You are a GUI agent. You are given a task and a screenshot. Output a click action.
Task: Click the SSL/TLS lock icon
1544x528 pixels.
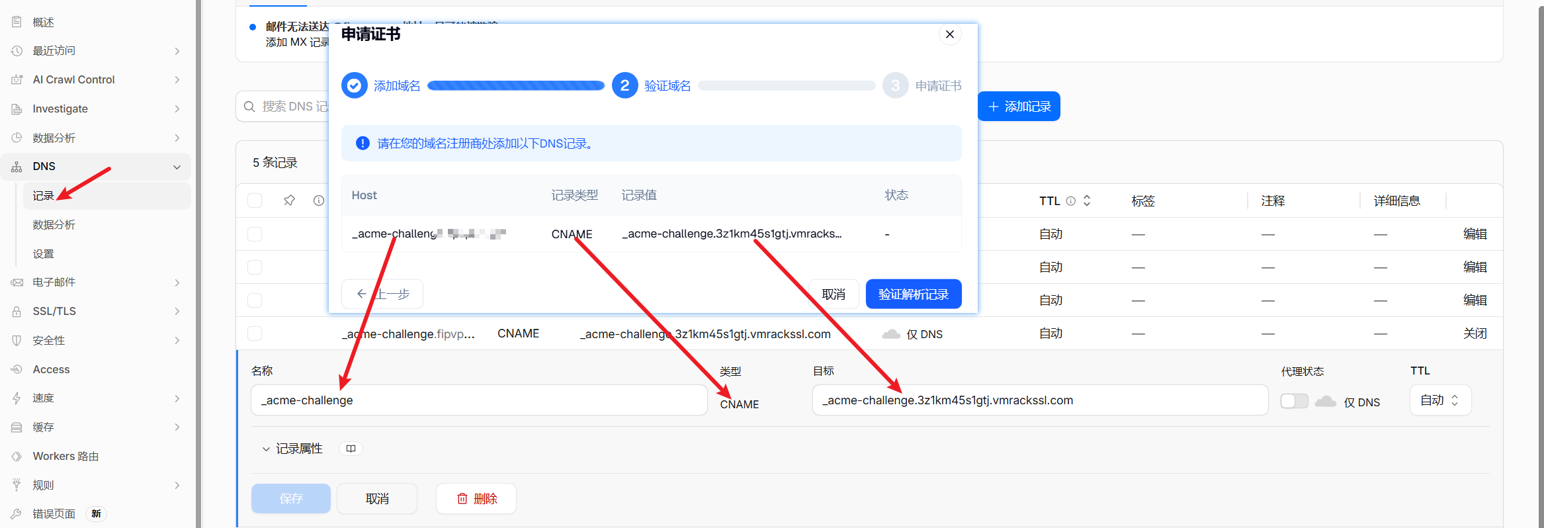coord(17,311)
